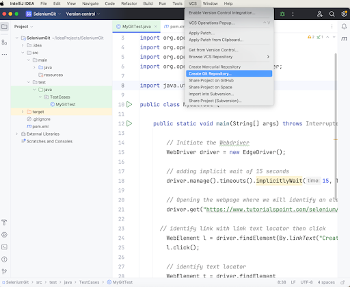Click TestCases breadcrumb in navigation bar
Screen dimensions: 350x287
[x=89, y=282]
